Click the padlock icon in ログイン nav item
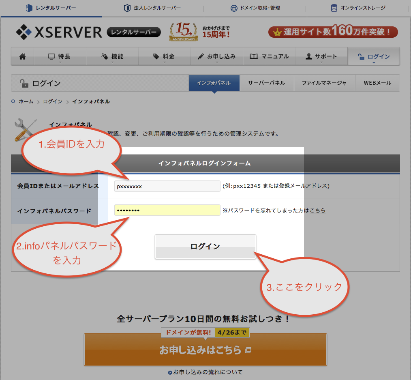The image size is (411, 380). coord(361,56)
